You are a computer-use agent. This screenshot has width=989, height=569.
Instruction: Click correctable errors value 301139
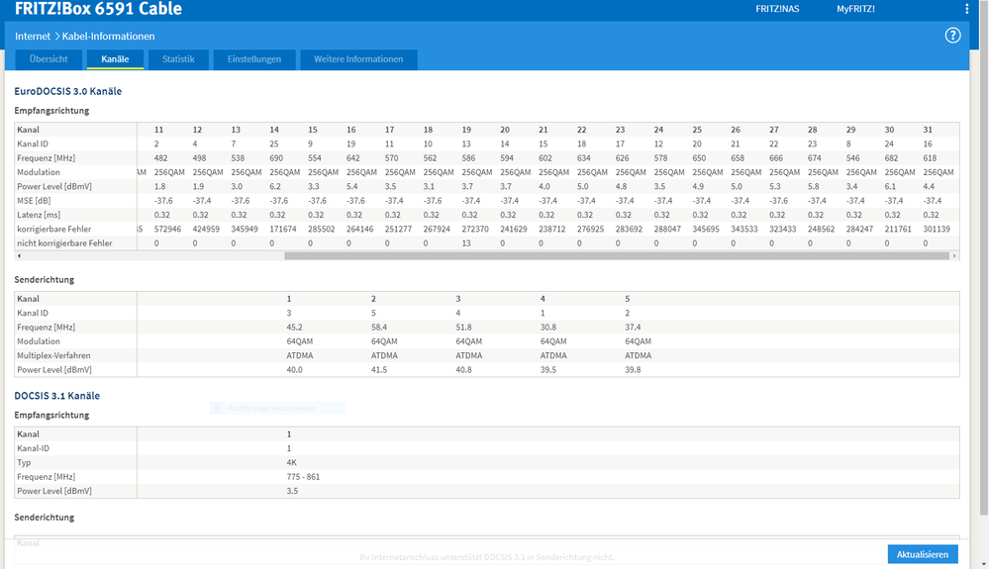pyautogui.click(x=937, y=230)
